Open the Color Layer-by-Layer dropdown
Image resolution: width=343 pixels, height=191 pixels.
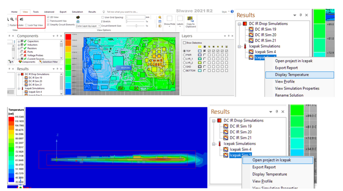pyautogui.click(x=88, y=26)
